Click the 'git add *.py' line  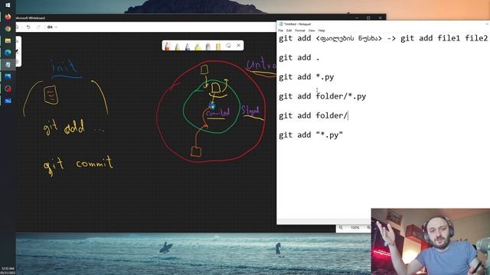click(x=306, y=77)
